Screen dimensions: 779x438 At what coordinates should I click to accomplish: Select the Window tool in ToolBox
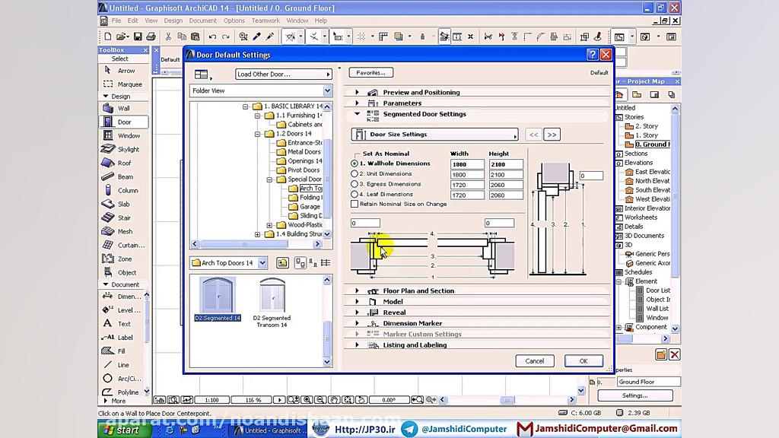pyautogui.click(x=127, y=135)
